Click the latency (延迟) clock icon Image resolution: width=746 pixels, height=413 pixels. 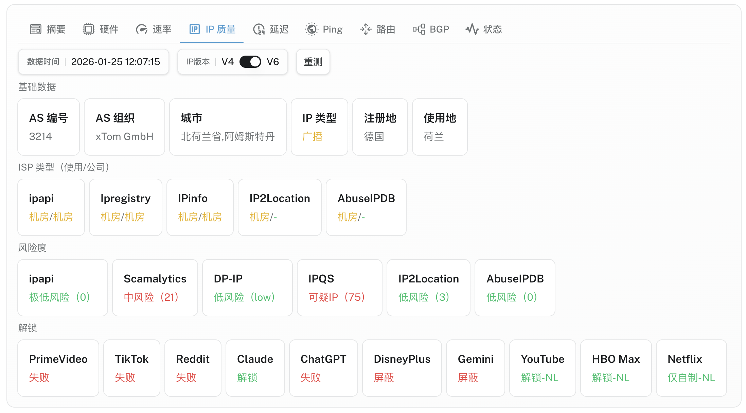coord(259,29)
